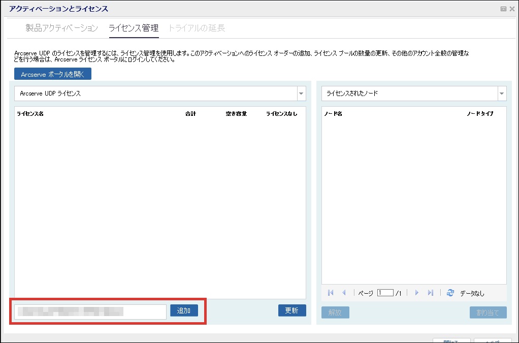This screenshot has height=343, width=519.
Task: Click the license key input field
Action: tap(90, 311)
